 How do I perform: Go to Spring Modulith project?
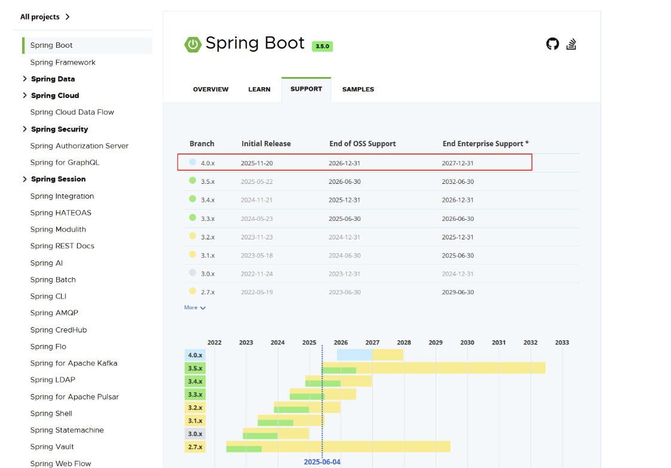58,229
